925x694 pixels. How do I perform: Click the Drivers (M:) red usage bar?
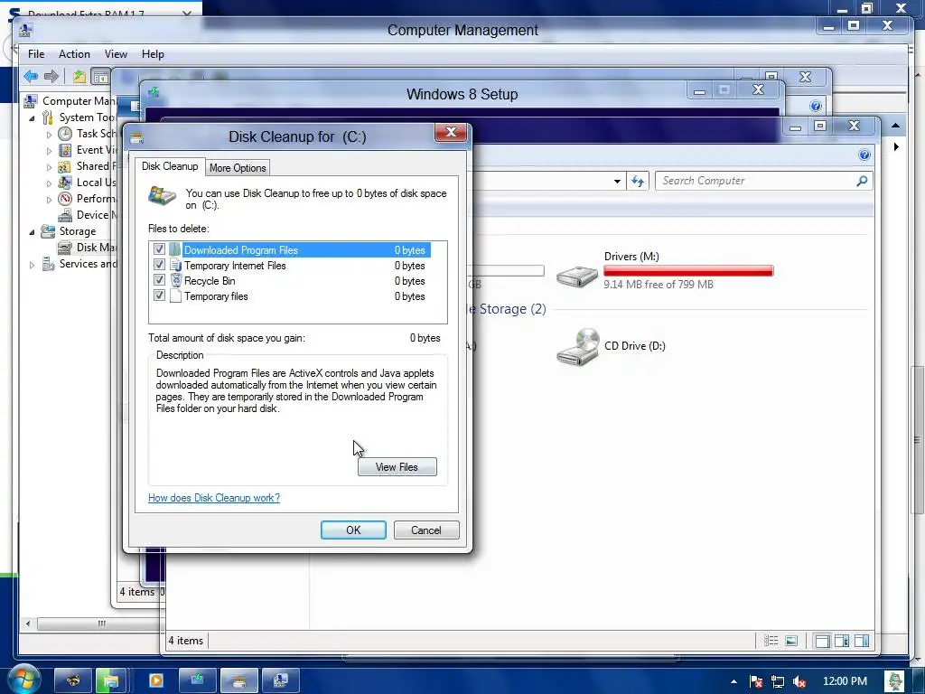tap(688, 271)
